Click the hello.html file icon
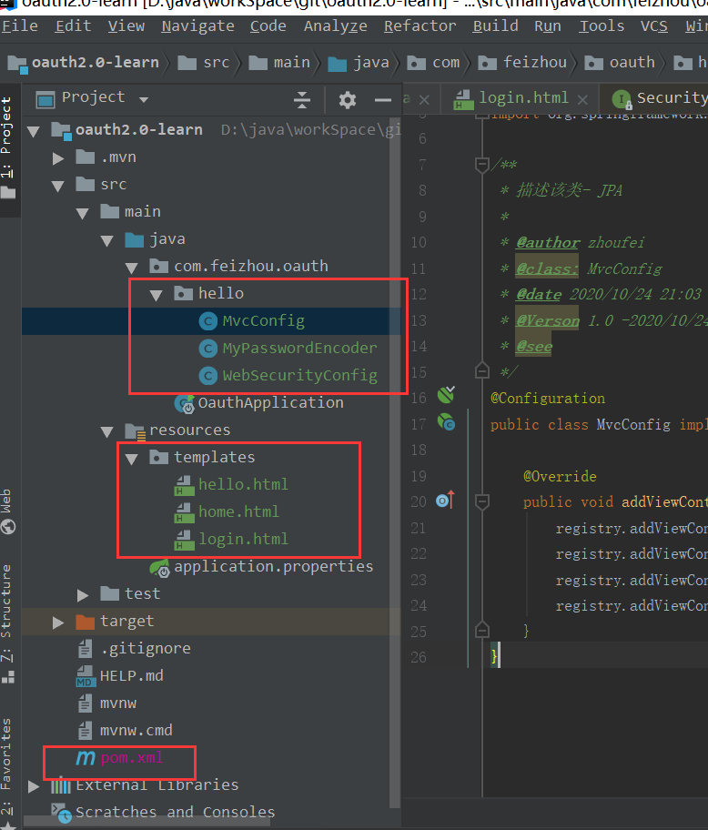This screenshot has width=708, height=830. (184, 485)
